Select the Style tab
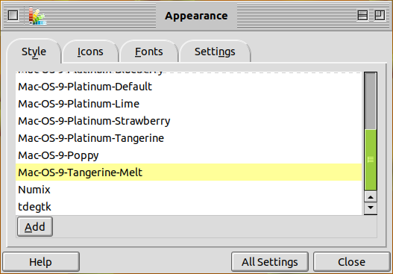393x274 pixels. (x=34, y=52)
